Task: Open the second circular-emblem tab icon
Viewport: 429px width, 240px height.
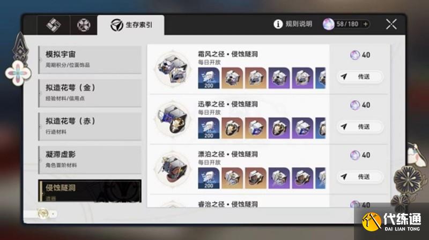Action: (84, 25)
